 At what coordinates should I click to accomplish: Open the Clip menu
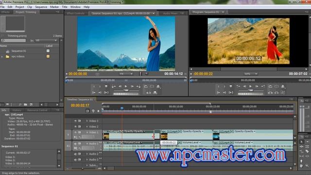(30, 7)
